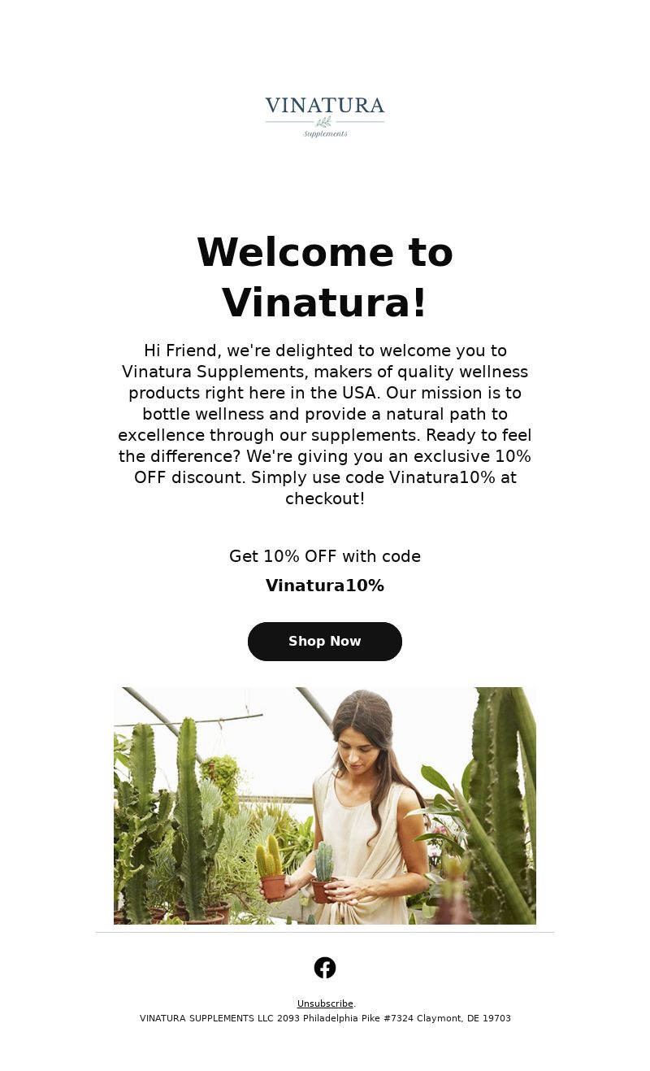Viewport: 650px width, 1071px height.
Task: Click the large cactus at photo's right edge
Action: pyautogui.click(x=501, y=805)
